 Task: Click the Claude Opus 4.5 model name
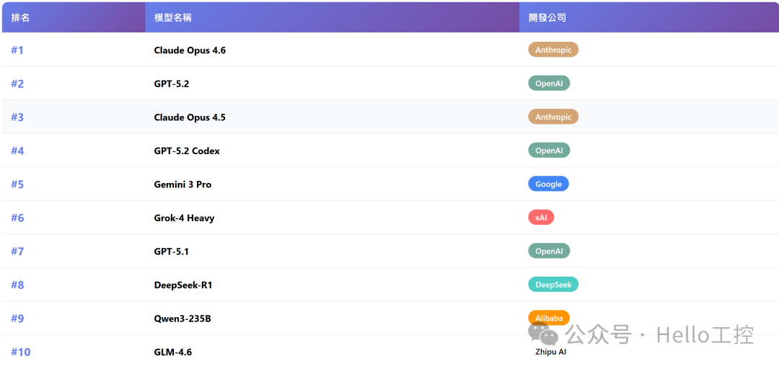(x=190, y=117)
